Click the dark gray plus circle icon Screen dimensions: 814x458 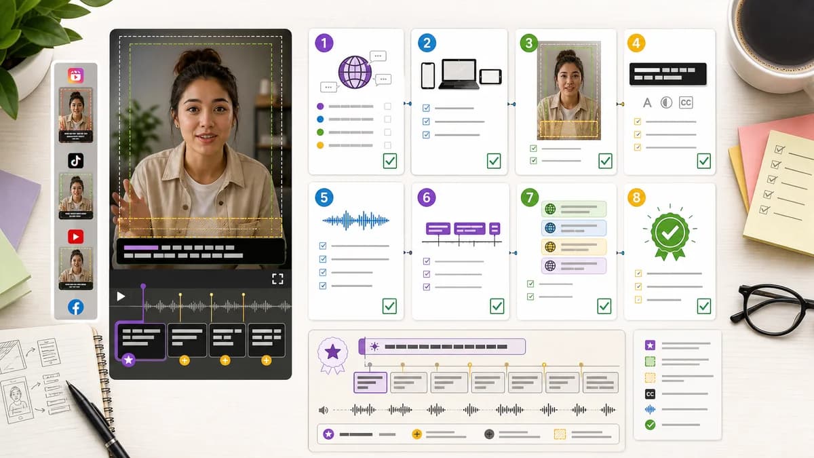click(x=489, y=434)
